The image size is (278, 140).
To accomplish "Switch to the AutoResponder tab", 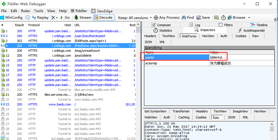I will coord(251,30).
